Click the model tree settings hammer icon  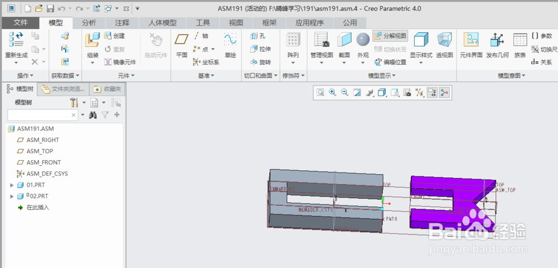(74, 103)
